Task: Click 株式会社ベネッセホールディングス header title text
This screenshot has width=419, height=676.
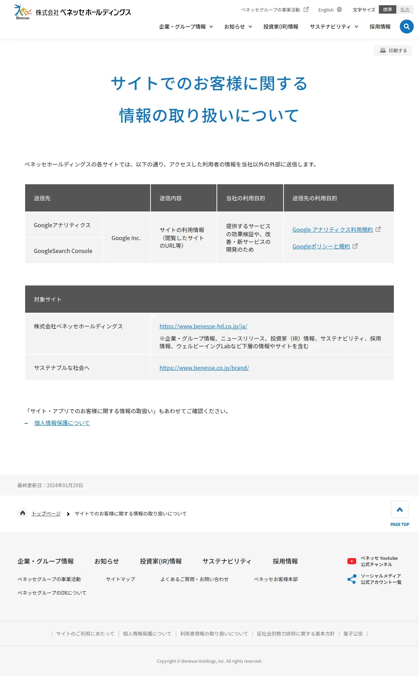Action: (x=83, y=12)
